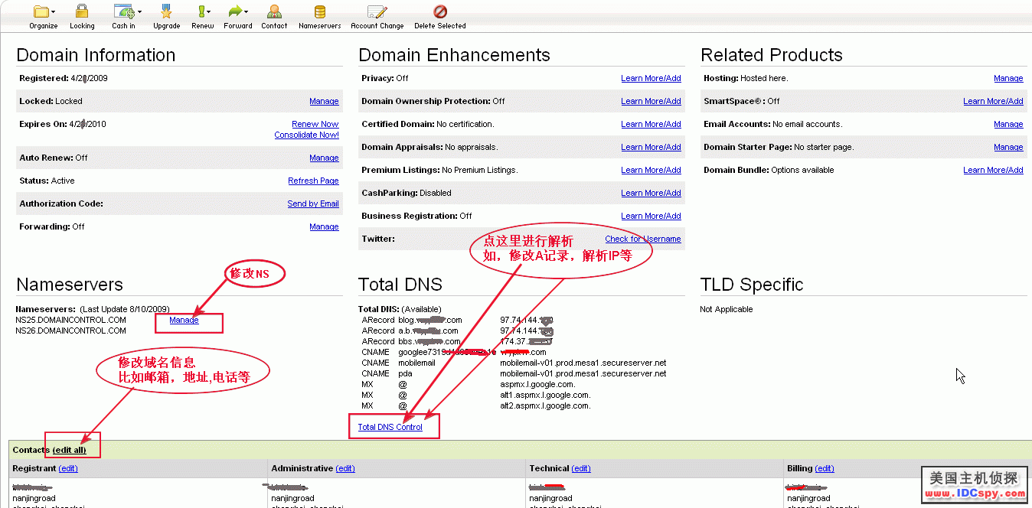This screenshot has width=1032, height=508.
Task: Open the Renew toolbar icon
Action: 202,11
